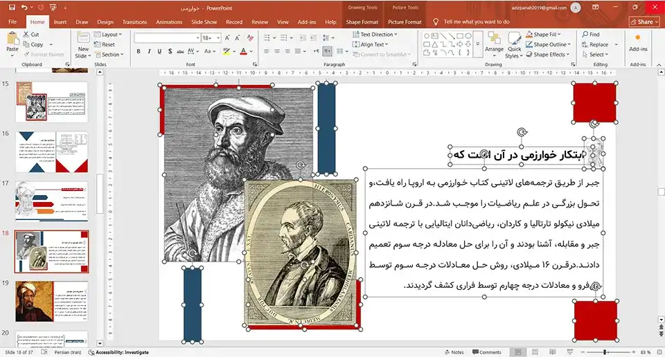Viewport: 665px width, 357px height.
Task: Click Accessibility: Investigate in the status bar
Action: point(118,352)
